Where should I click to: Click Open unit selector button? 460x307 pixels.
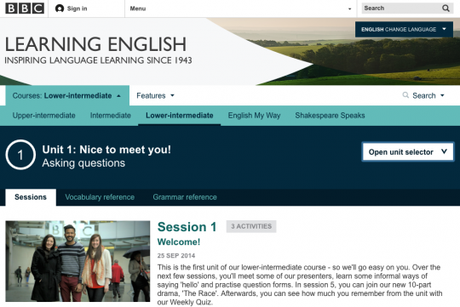click(408, 151)
